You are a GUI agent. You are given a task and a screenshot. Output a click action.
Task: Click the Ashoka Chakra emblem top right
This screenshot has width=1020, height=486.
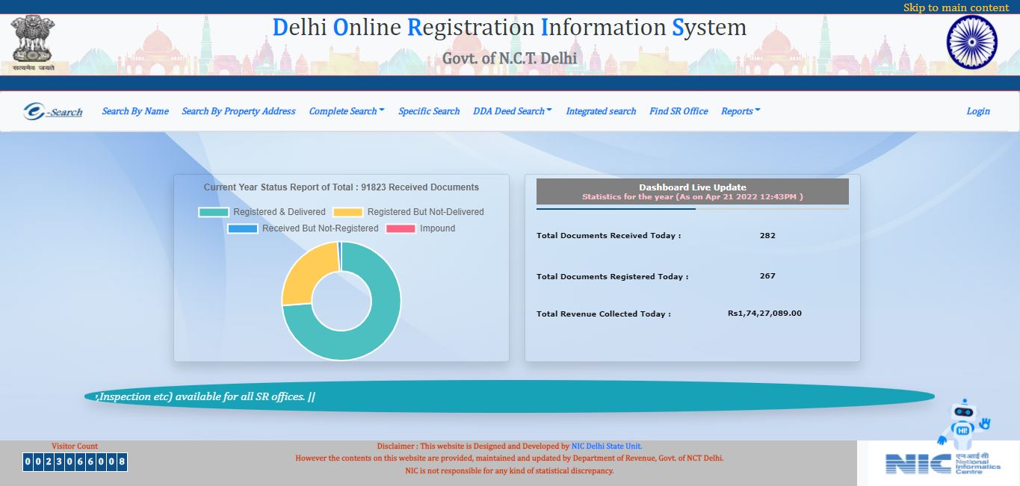971,42
